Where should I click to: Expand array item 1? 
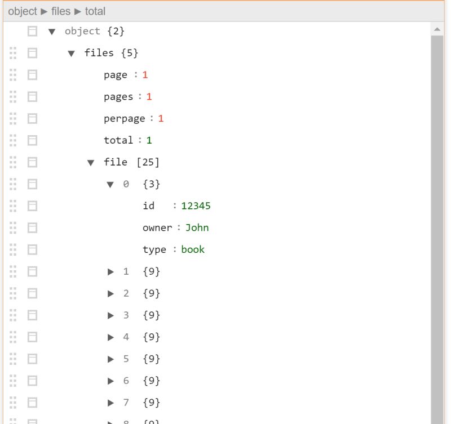pyautogui.click(x=110, y=271)
